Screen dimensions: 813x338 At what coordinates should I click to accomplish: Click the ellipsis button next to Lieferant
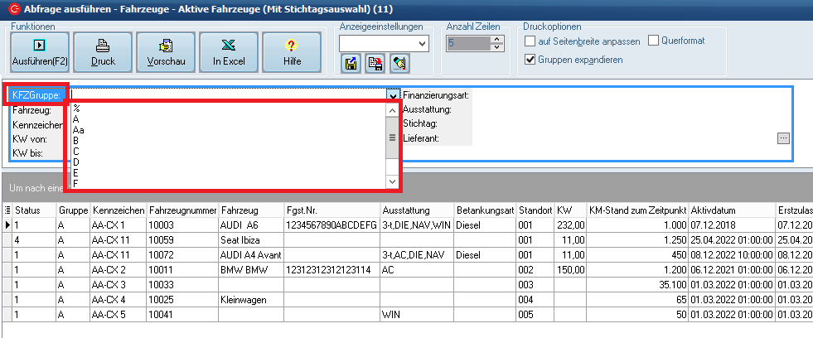(x=783, y=138)
